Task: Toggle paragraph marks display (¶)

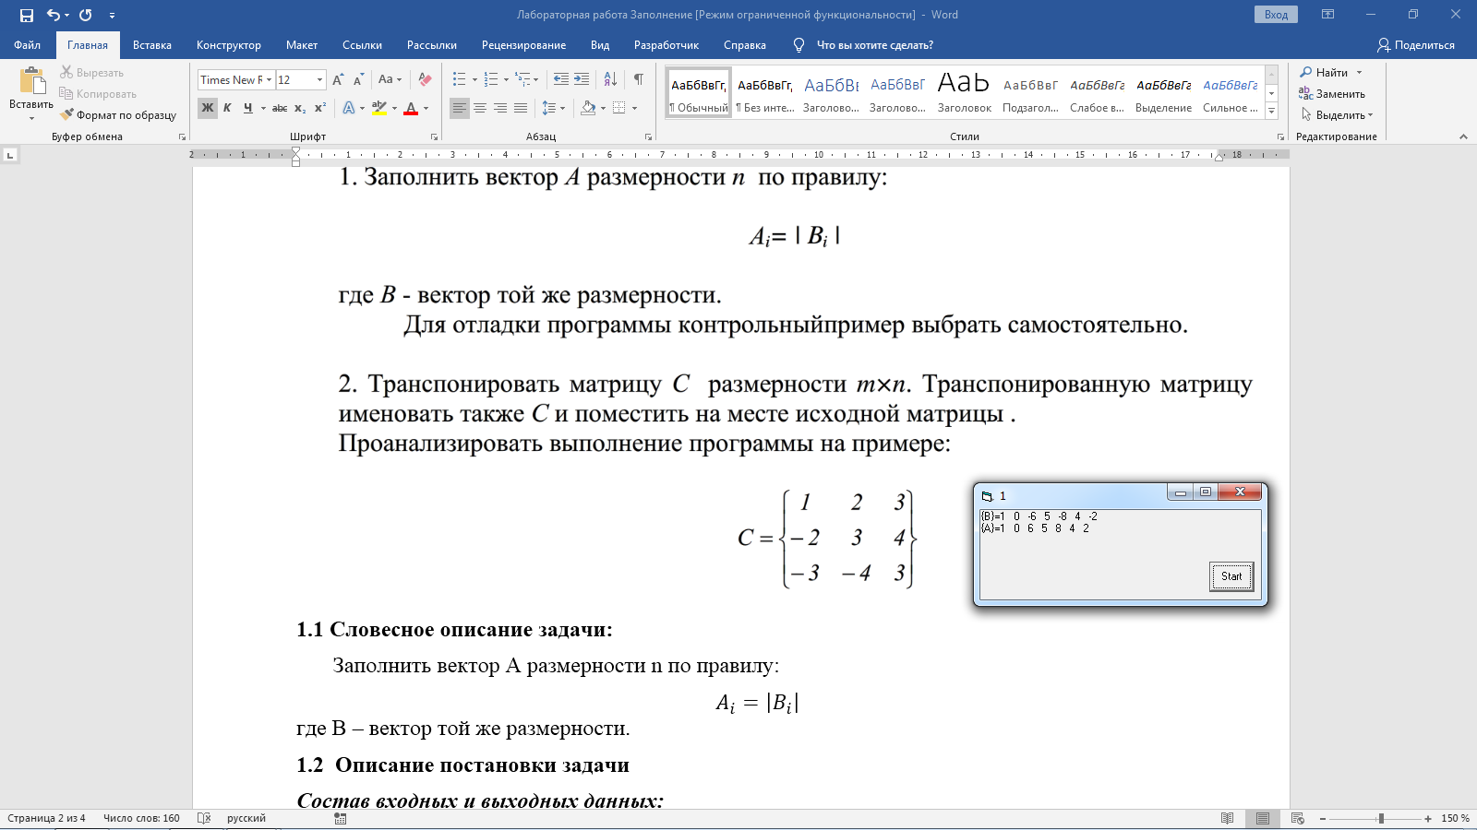Action: click(638, 79)
